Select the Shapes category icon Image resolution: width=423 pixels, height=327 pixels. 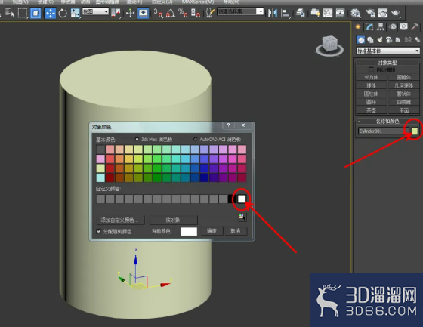point(370,40)
